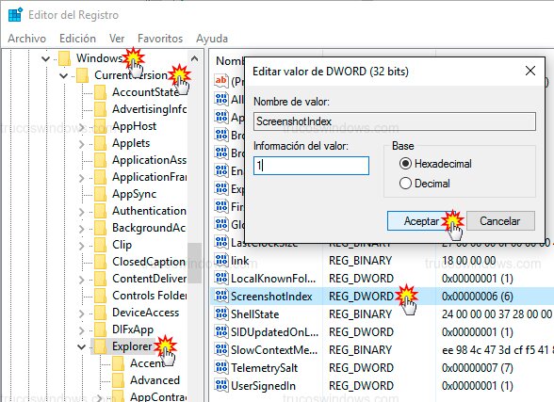Click the binary icon beside link value
Viewport: 554px width, 402px height.
(221, 261)
